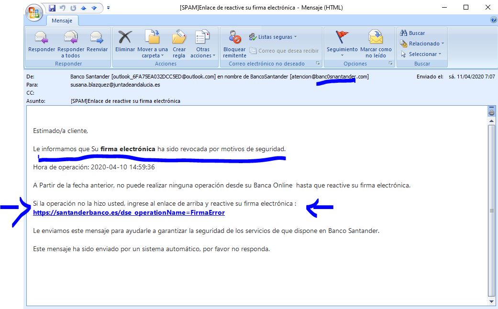This screenshot has height=309, width=498.
Task: Click the scrollbar up arrow
Action: [x=492, y=121]
